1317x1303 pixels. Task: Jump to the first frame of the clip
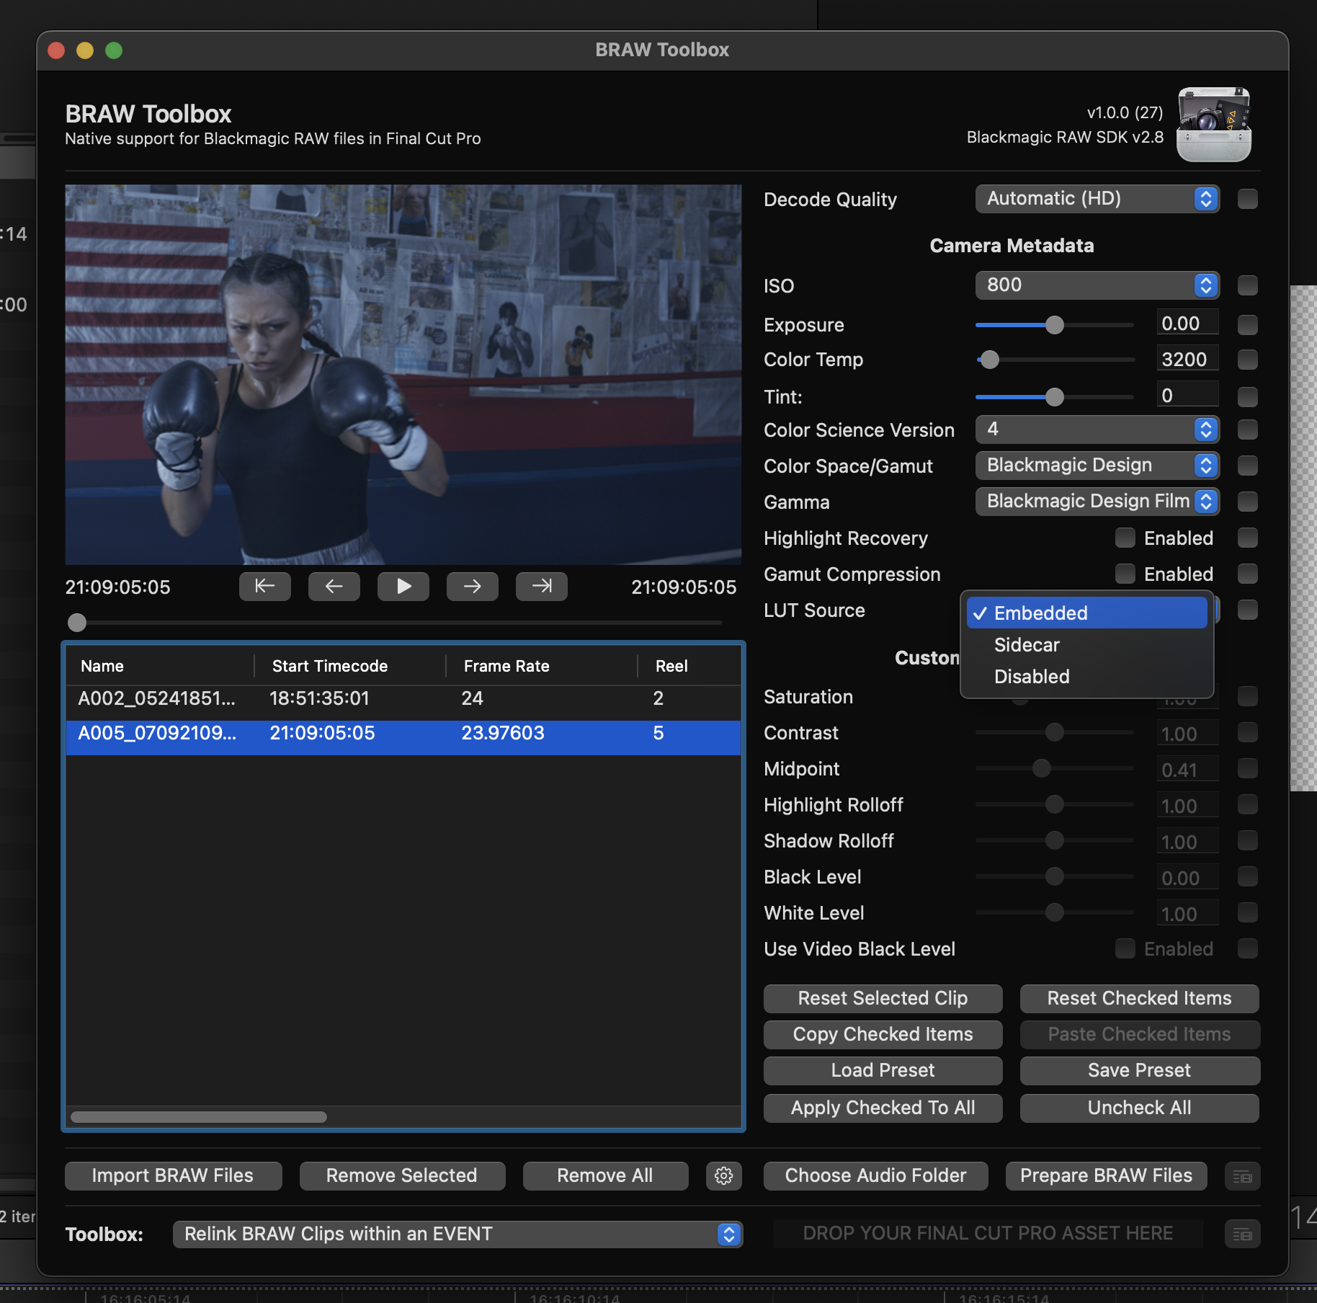pos(264,586)
